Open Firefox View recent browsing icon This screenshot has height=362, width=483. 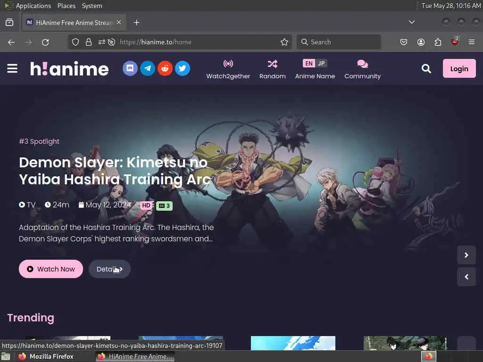click(x=9, y=23)
